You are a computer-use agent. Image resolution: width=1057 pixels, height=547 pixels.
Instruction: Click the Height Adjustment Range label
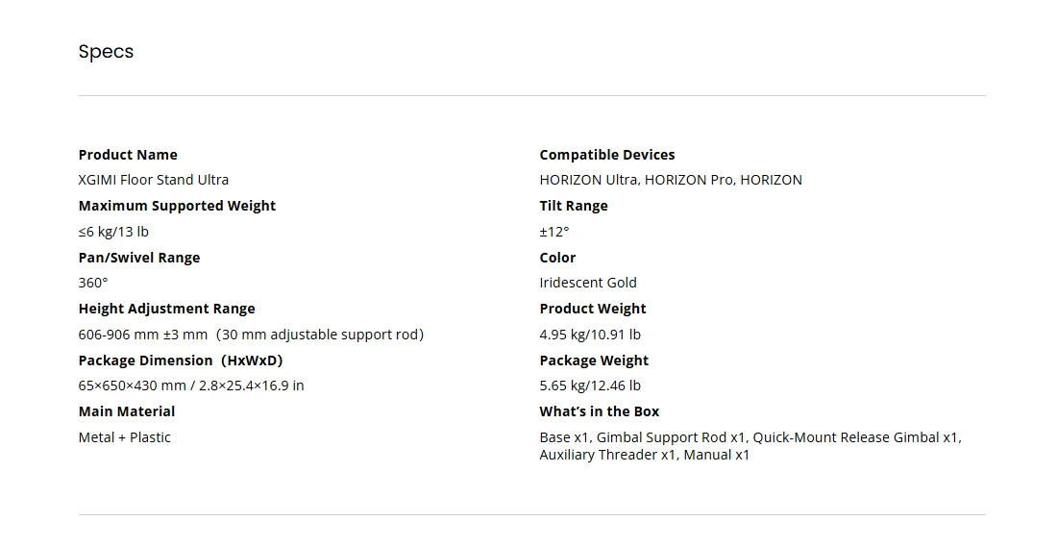tap(166, 309)
